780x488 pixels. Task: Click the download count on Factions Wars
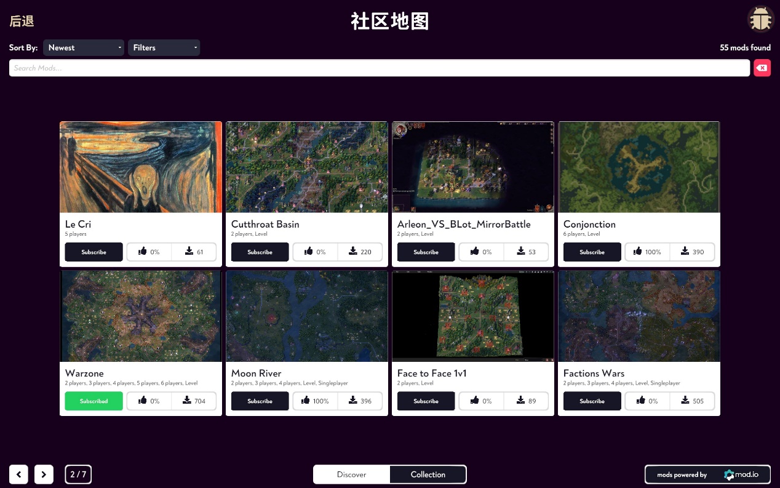point(692,401)
